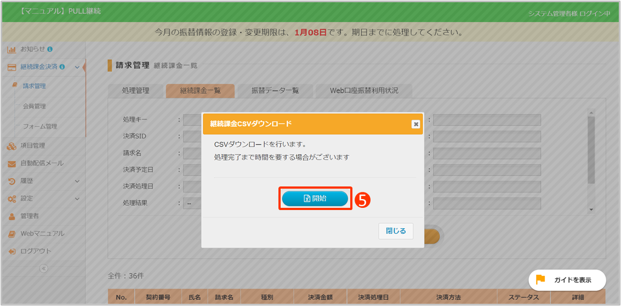Click the 閉じる button in dialog
Viewport: 621px width, 306px height.
(396, 231)
